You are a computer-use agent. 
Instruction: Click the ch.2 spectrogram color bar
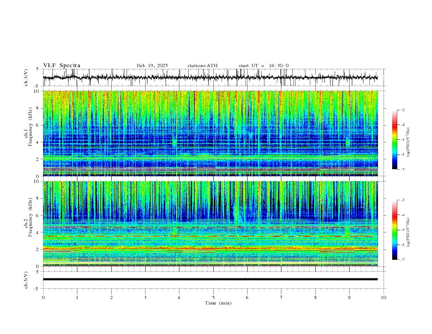pyautogui.click(x=395, y=230)
